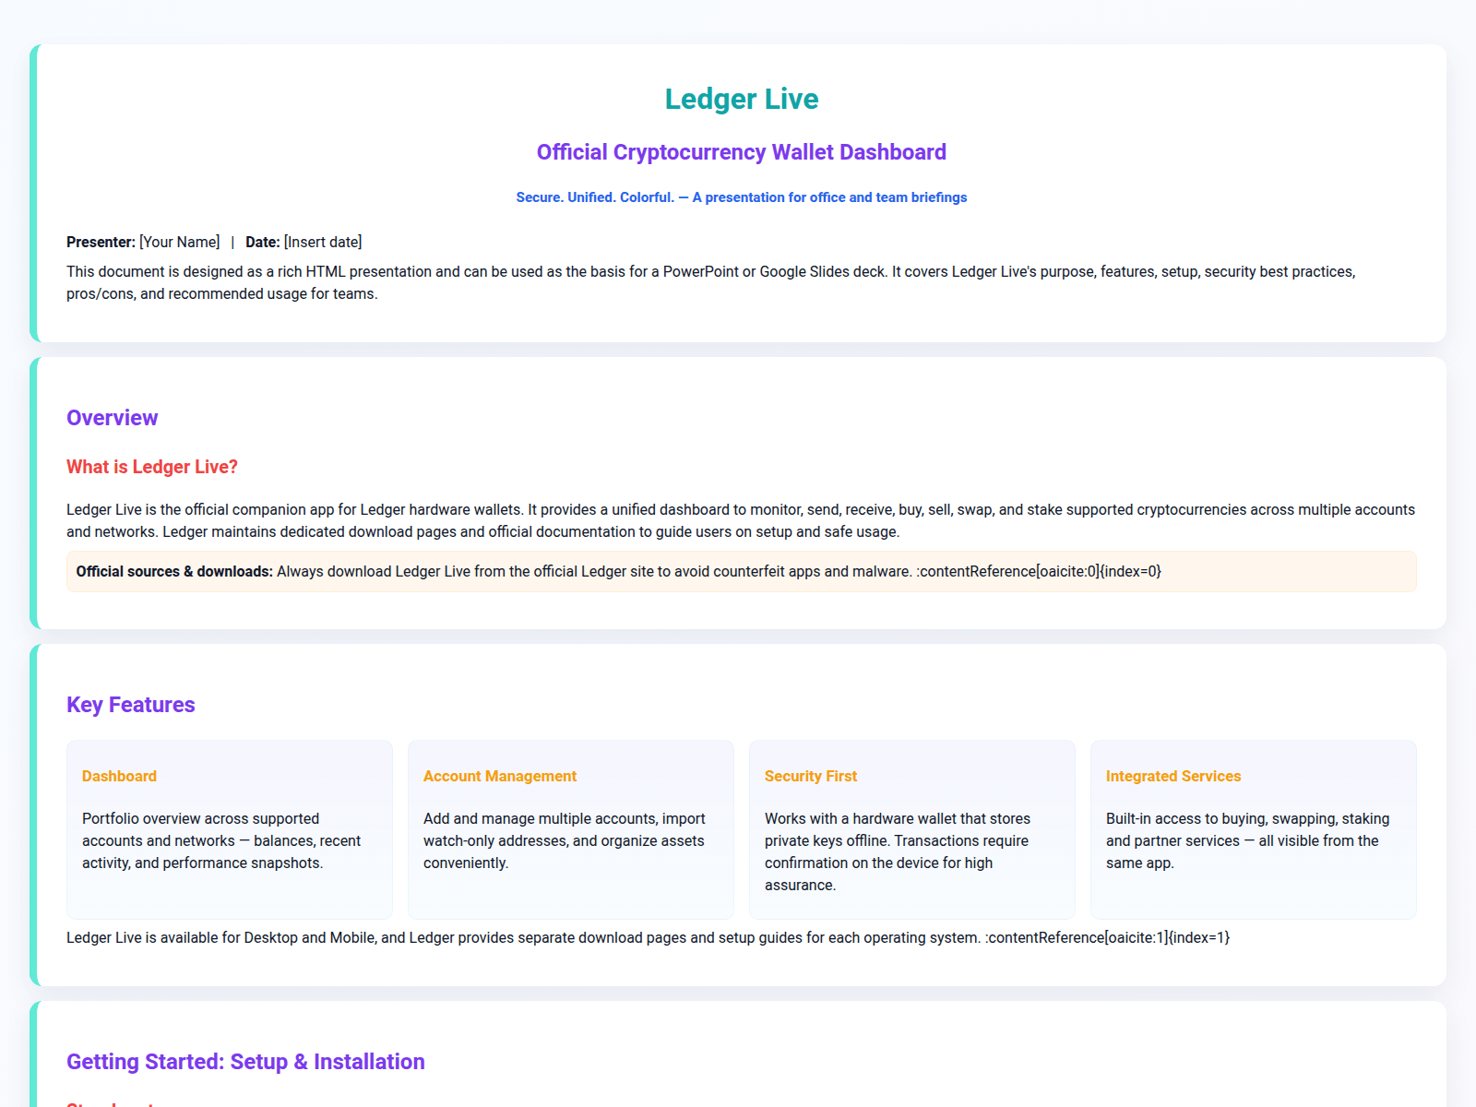Select the Official Cryptocurrency Wallet Dashboard subtitle
The width and height of the screenshot is (1476, 1107).
(x=741, y=151)
